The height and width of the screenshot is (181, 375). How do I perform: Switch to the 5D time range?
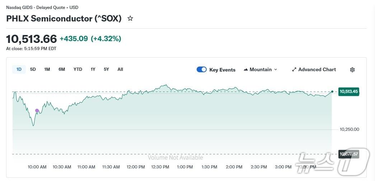(33, 69)
